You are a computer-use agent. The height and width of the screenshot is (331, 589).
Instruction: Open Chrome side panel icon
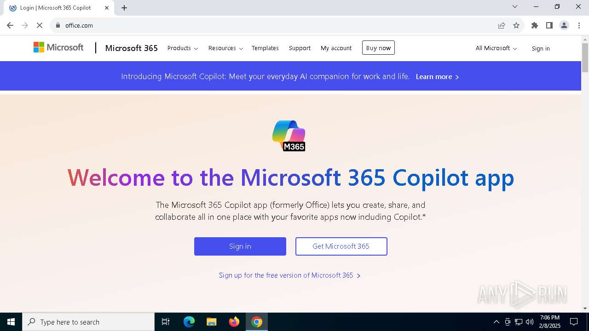tap(549, 25)
